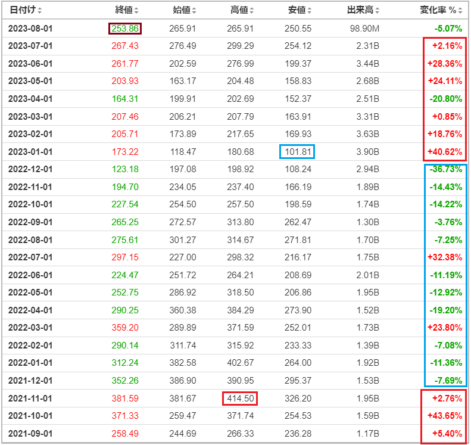Click the change rate +2.16%
The height and width of the screenshot is (445, 471).
coord(447,46)
